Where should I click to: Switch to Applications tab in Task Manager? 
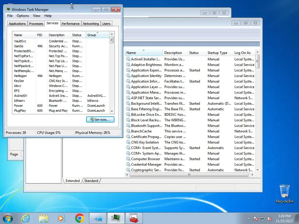(x=17, y=24)
